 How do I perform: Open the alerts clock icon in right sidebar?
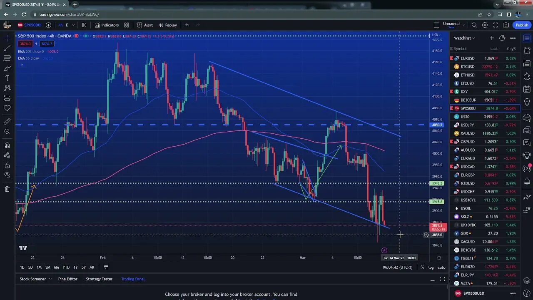point(527,51)
